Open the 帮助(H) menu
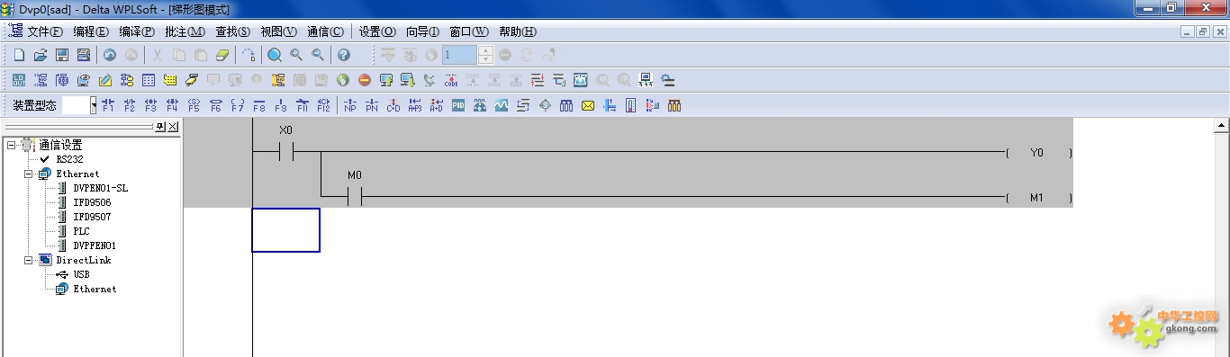This screenshot has height=357, width=1230. click(x=517, y=31)
